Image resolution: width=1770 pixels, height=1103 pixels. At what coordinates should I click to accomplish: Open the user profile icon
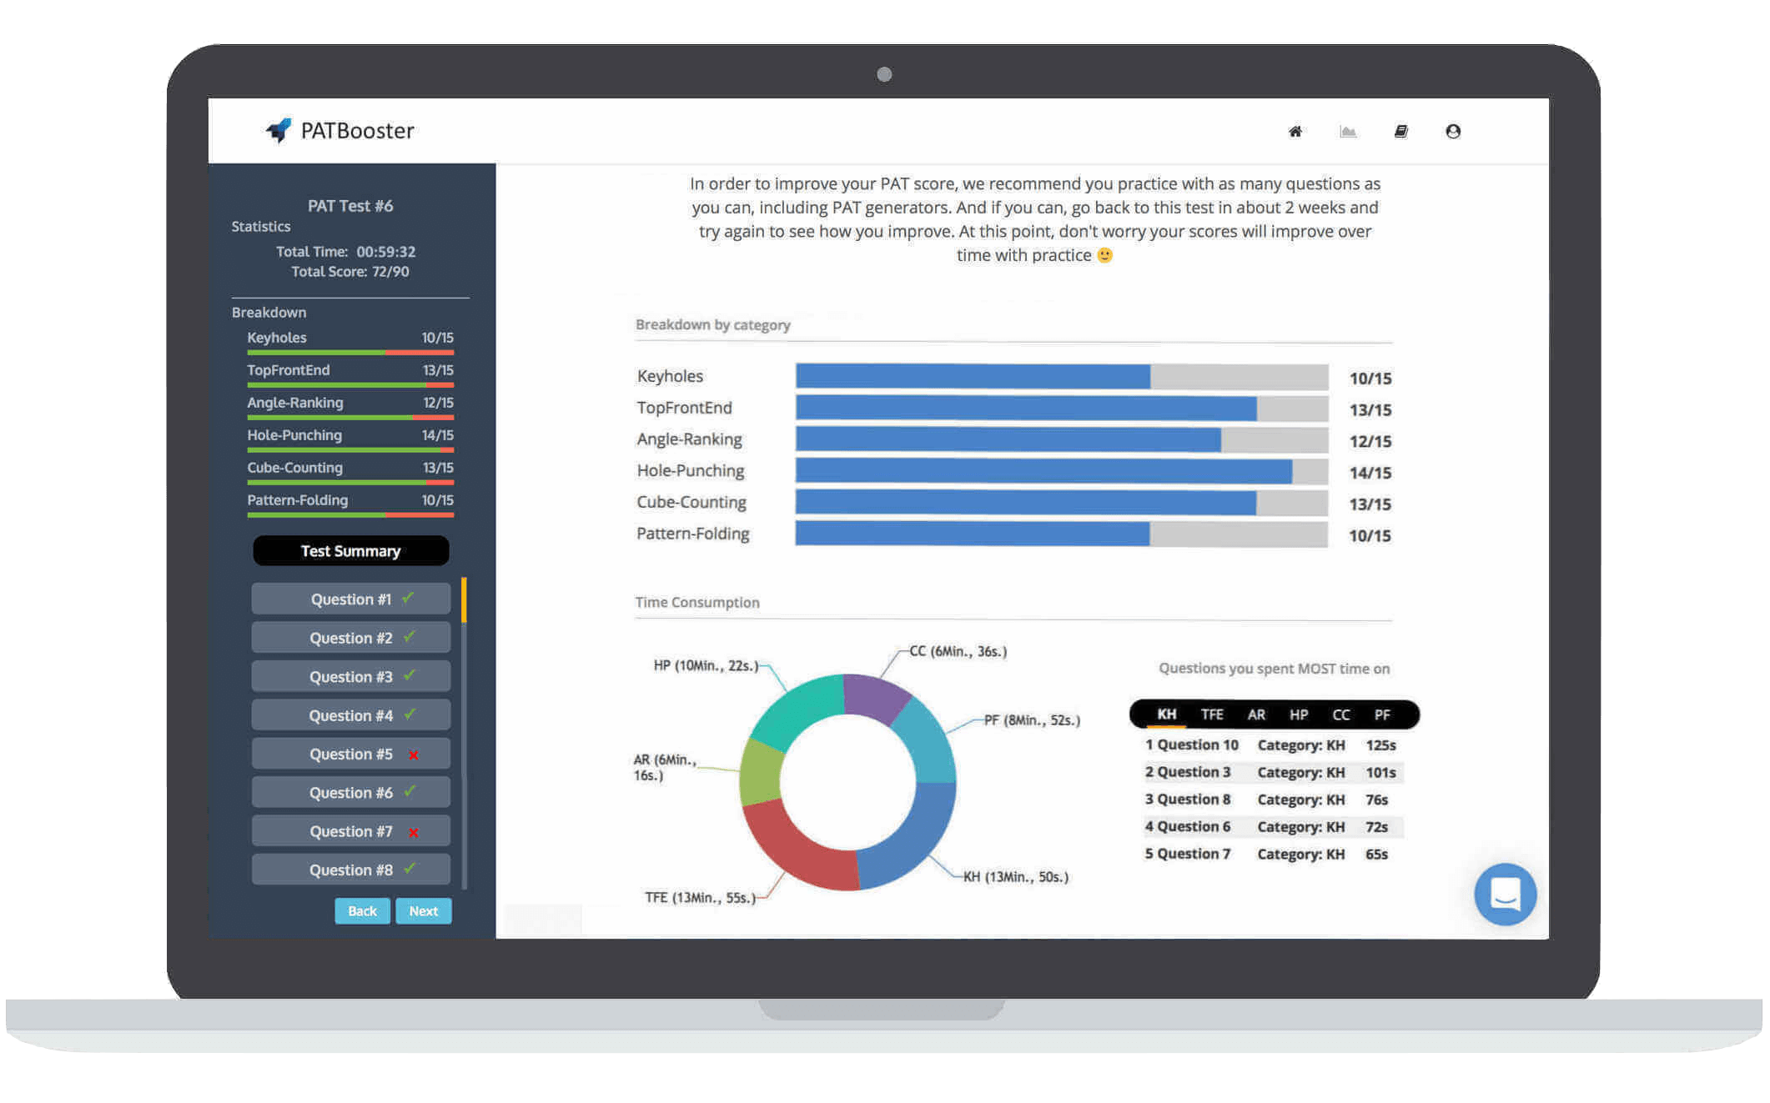click(x=1453, y=131)
